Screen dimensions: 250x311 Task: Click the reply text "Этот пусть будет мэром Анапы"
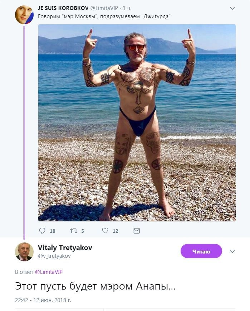pos(95,286)
